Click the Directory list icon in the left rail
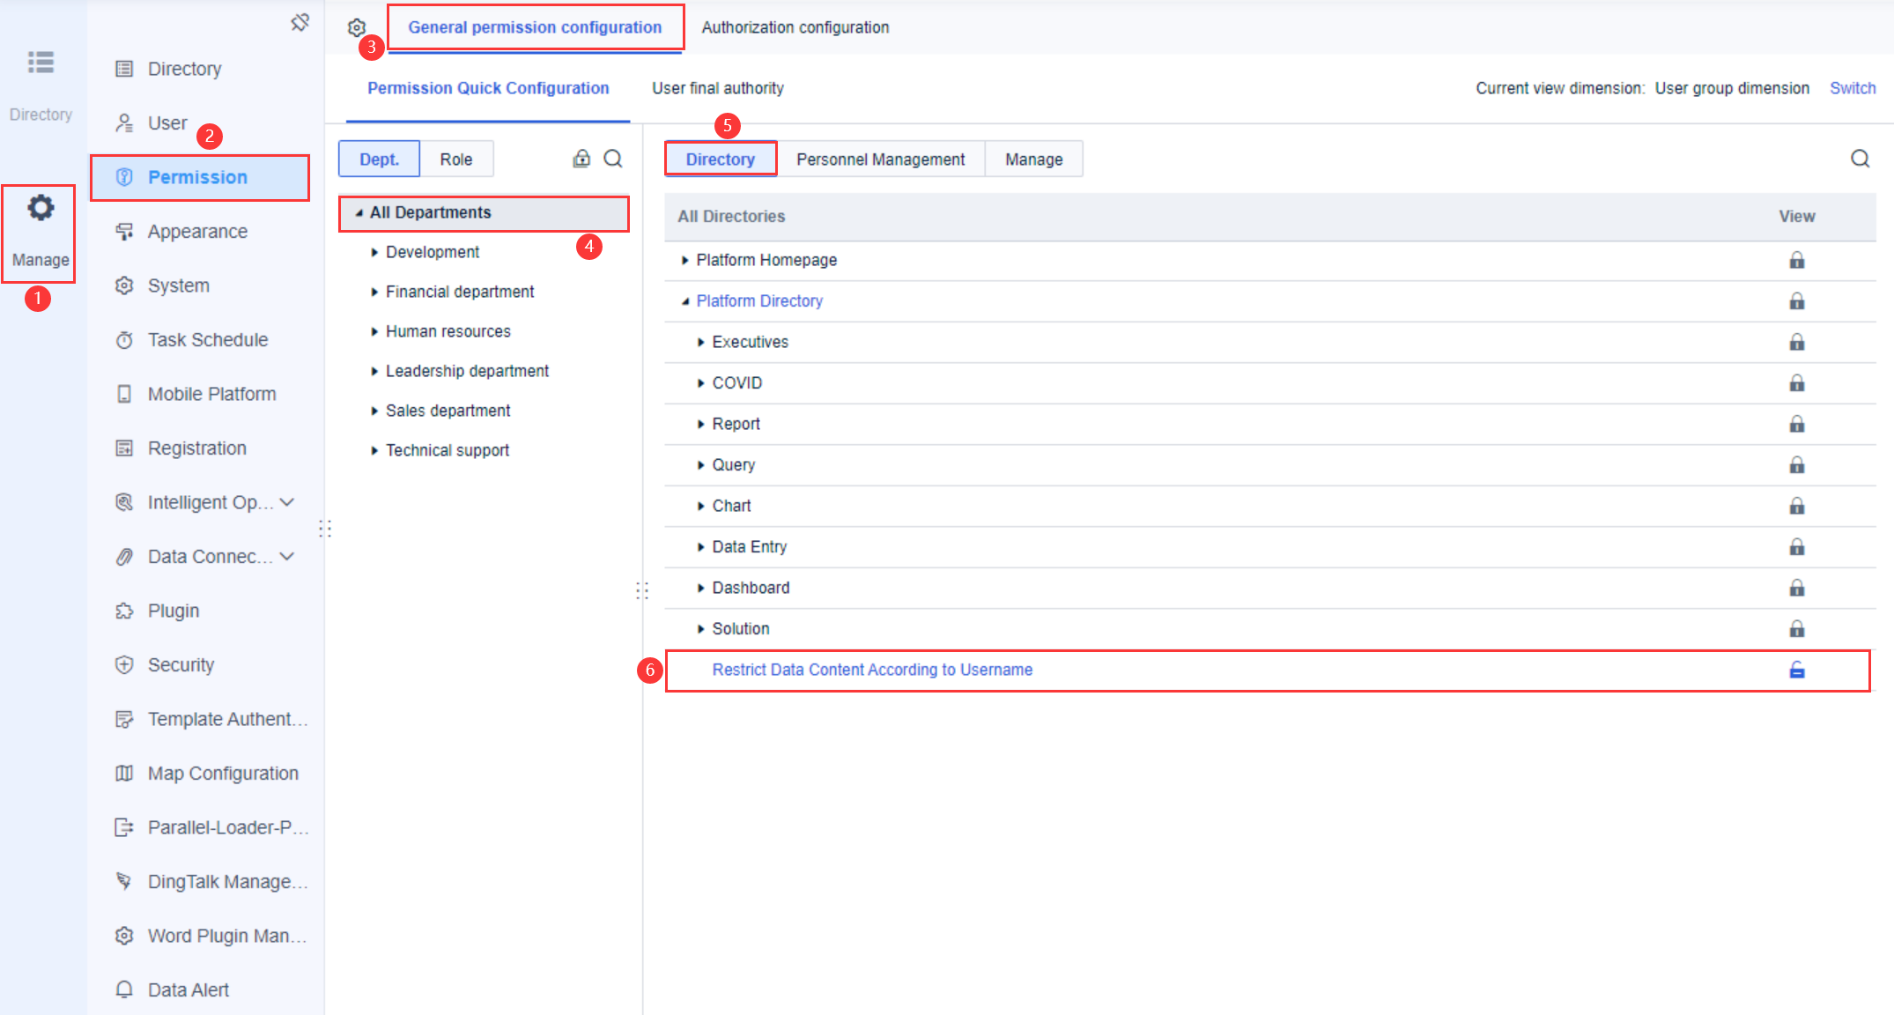 pos(40,63)
